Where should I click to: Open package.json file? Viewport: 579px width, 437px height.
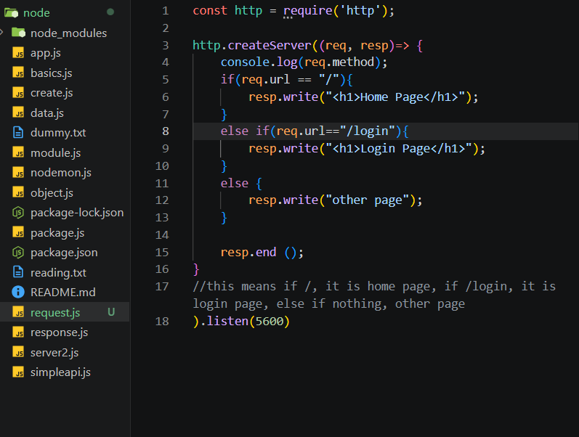[x=64, y=253]
